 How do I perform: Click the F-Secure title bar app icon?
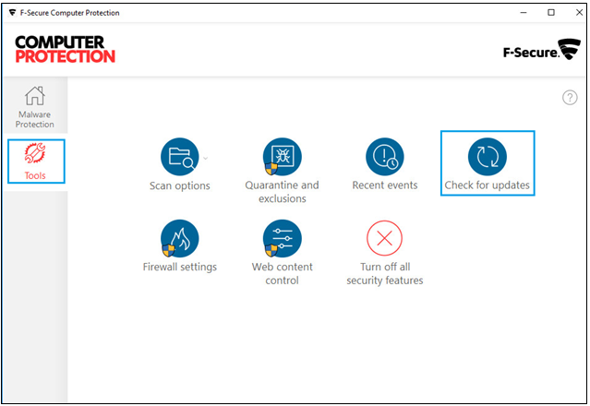point(12,13)
